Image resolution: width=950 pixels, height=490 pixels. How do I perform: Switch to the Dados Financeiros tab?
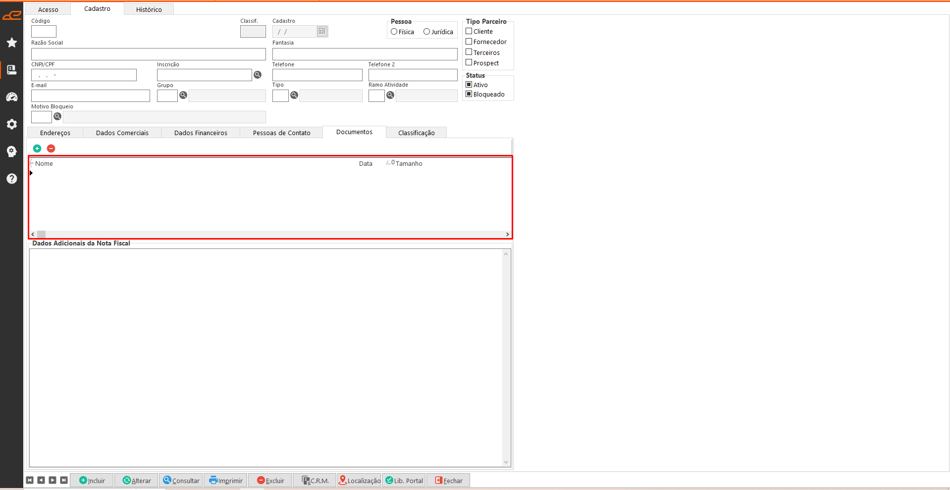point(201,133)
